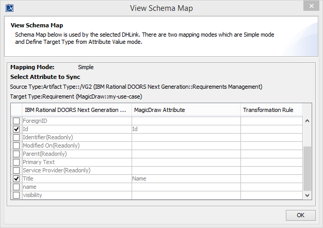Uncheck the Id attribute checkbox
The image size is (323, 228).
(16, 129)
